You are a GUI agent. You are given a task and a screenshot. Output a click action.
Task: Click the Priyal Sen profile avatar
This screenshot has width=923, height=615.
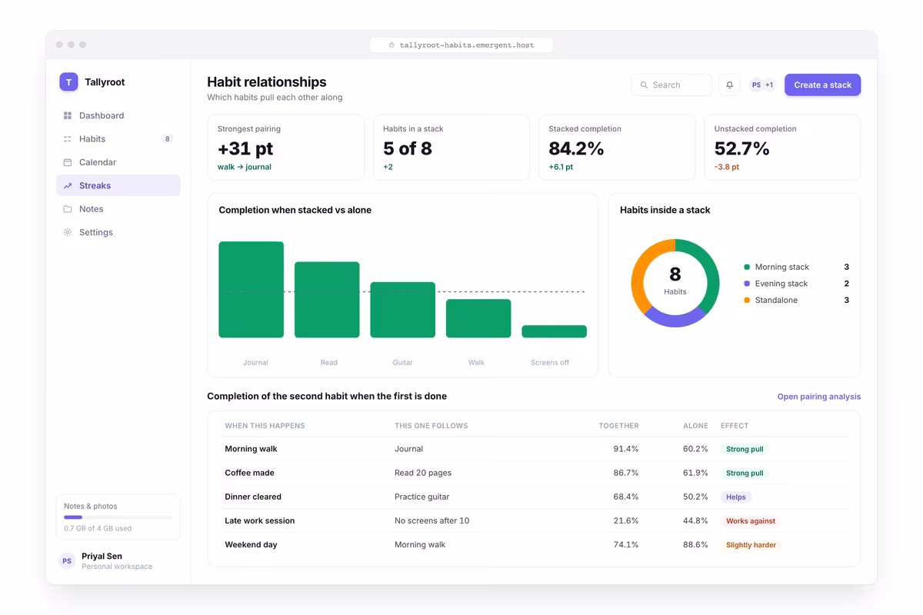coord(67,561)
